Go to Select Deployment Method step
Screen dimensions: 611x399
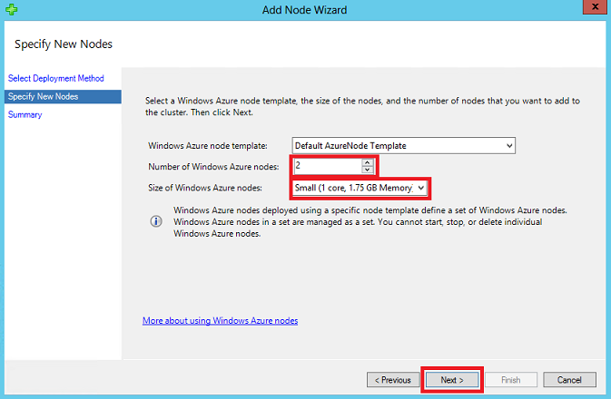[x=56, y=78]
